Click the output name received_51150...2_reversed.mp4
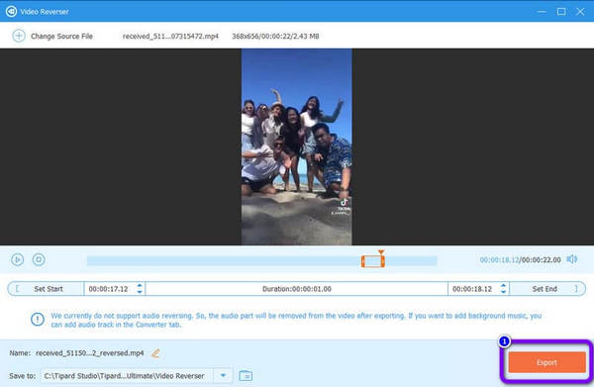Image resolution: width=594 pixels, height=387 pixels. (90, 353)
